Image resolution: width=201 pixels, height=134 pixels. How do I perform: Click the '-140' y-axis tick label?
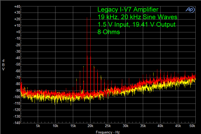pos(17,123)
